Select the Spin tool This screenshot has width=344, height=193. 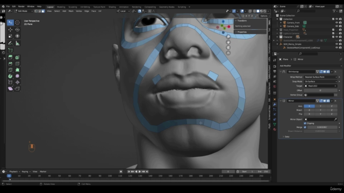[10, 76]
